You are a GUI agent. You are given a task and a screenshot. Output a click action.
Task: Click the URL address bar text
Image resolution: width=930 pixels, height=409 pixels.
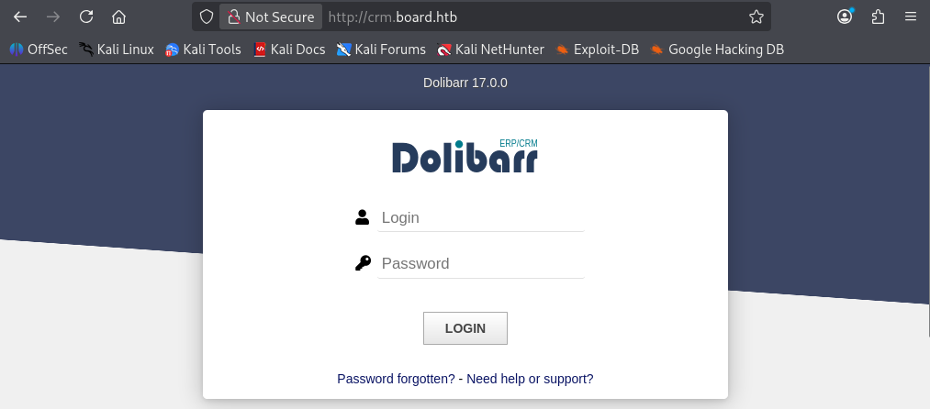(x=393, y=17)
